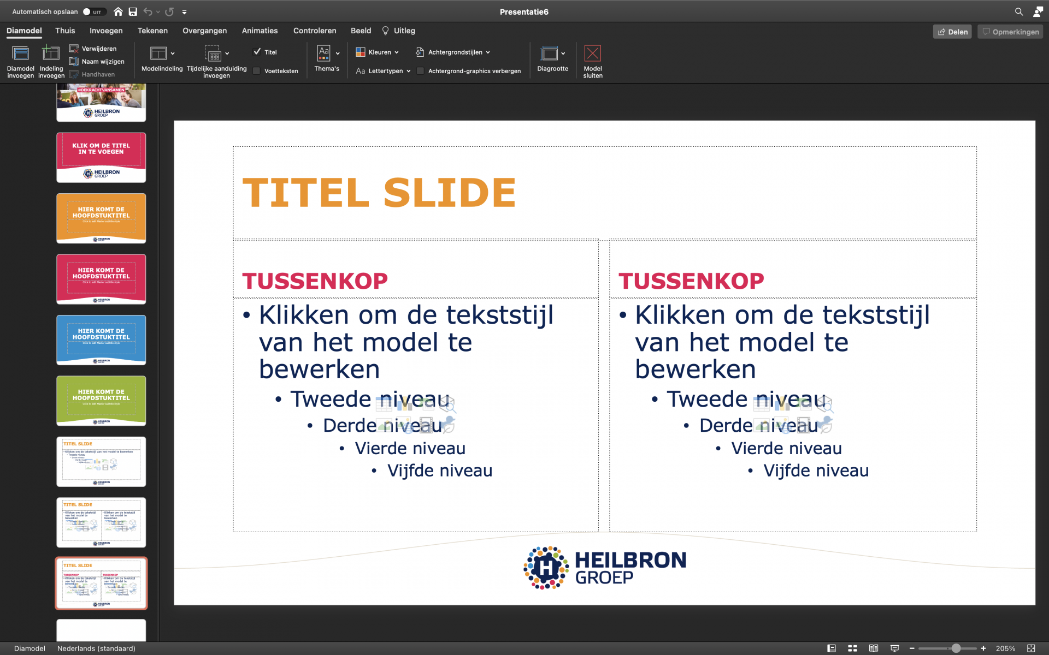Click the Model sluiten icon

[592, 53]
